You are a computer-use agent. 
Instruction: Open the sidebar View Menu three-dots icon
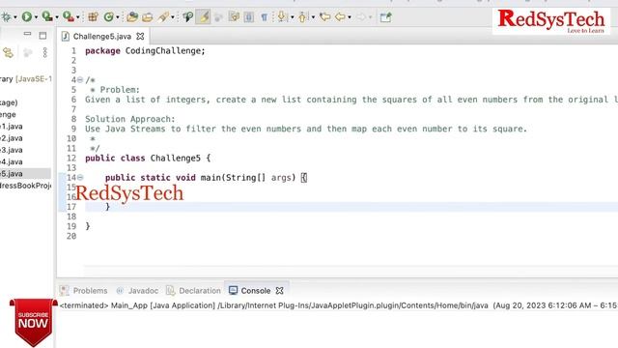point(45,52)
